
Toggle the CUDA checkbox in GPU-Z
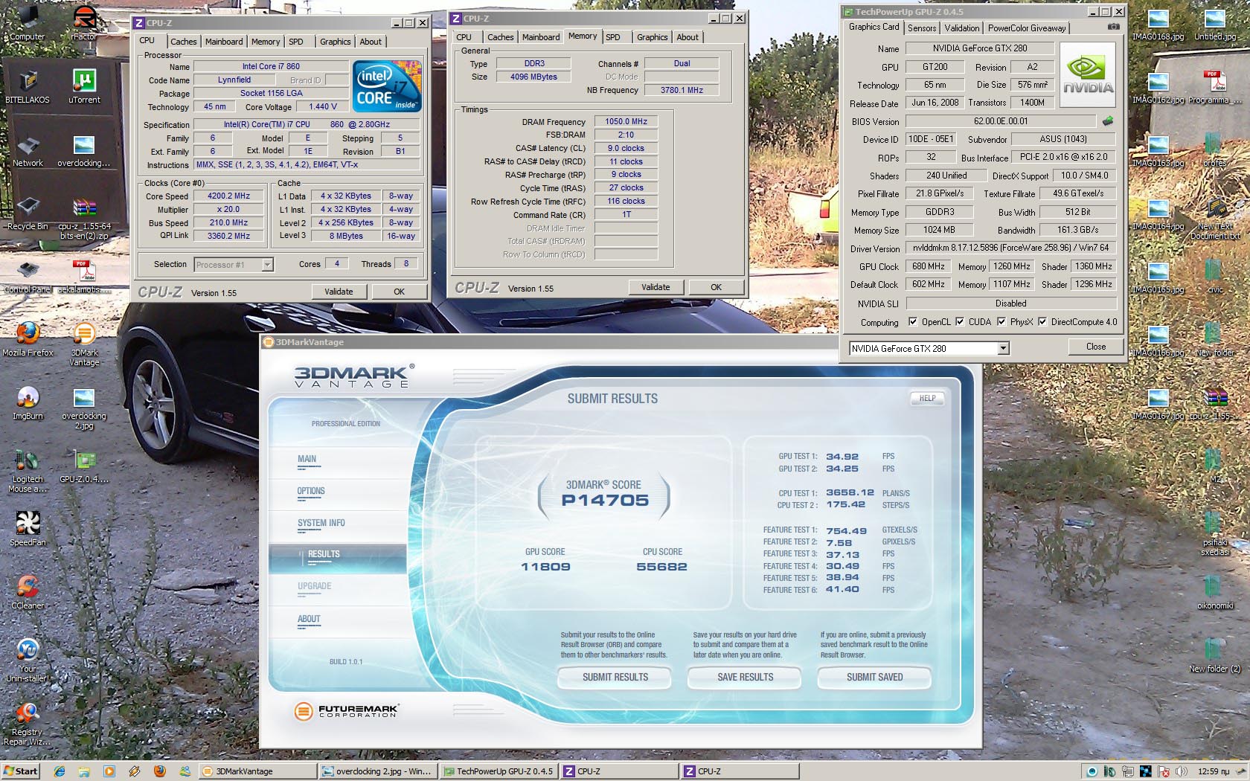[x=960, y=321]
